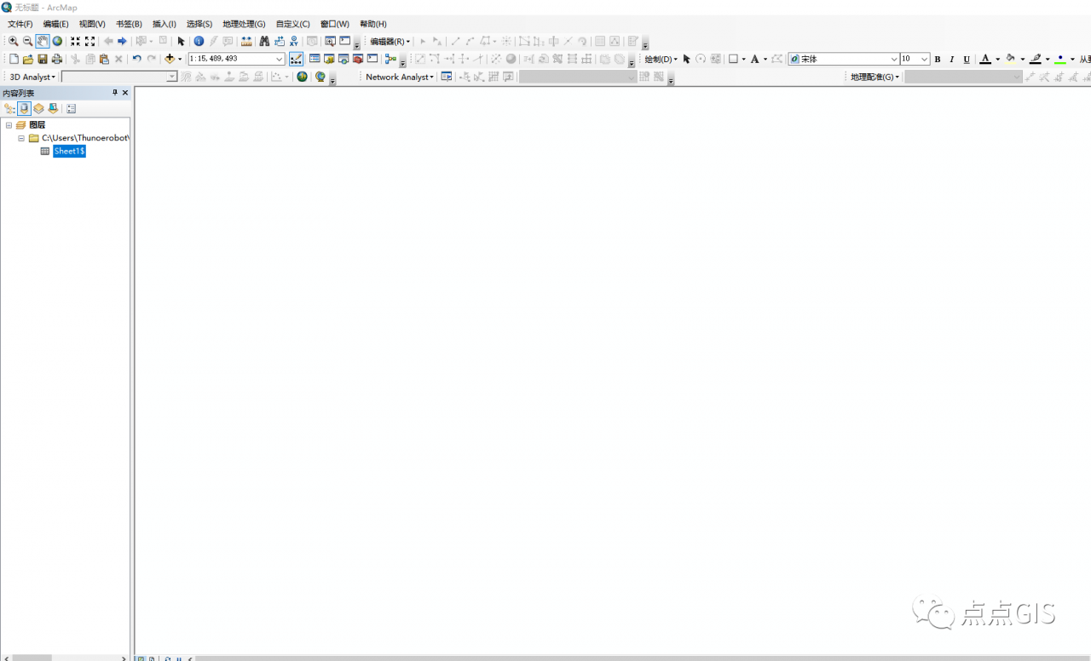Click the Go To XY icon

click(294, 41)
